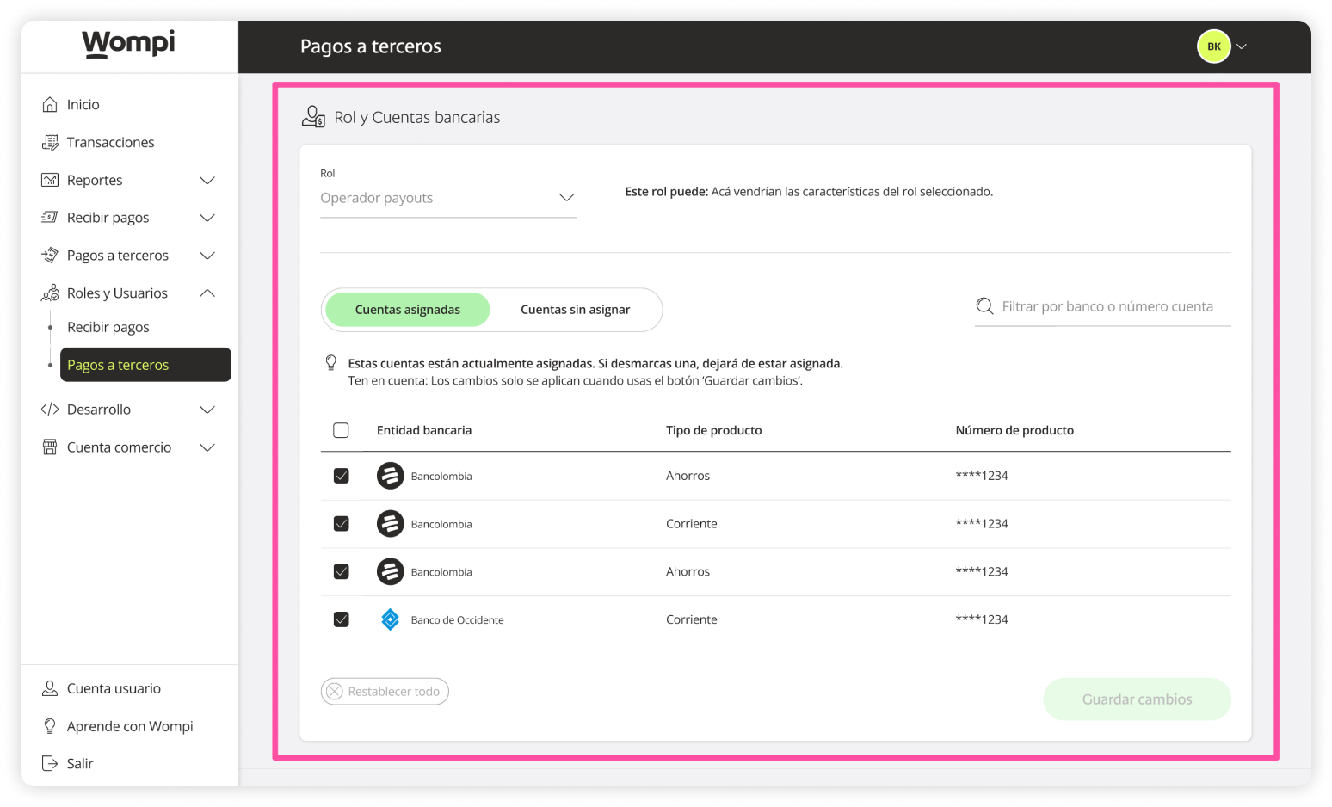Click the Aprende con Wompi lightbulb icon
Screen dimensions: 1332x807
pos(50,726)
